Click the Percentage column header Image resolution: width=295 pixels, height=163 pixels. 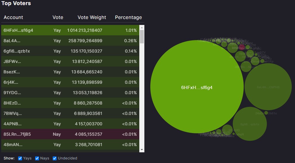(x=128, y=17)
